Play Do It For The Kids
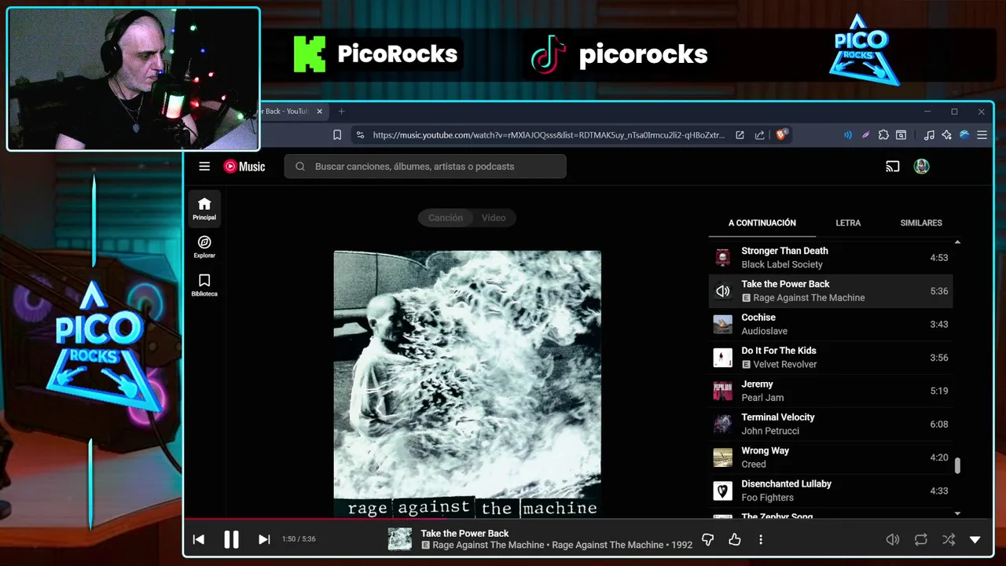Screen dimensions: 1006x566 pos(831,357)
